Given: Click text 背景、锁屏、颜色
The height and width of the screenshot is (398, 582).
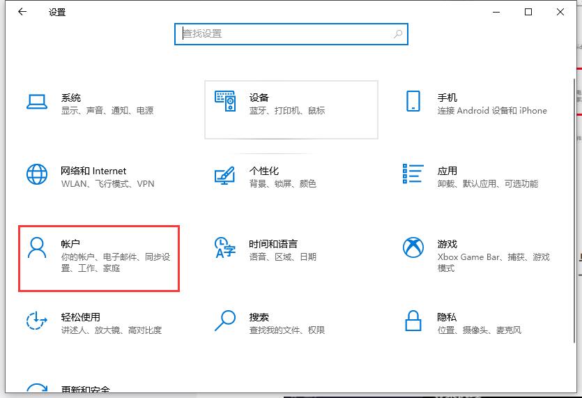Looking at the screenshot, I should [282, 184].
